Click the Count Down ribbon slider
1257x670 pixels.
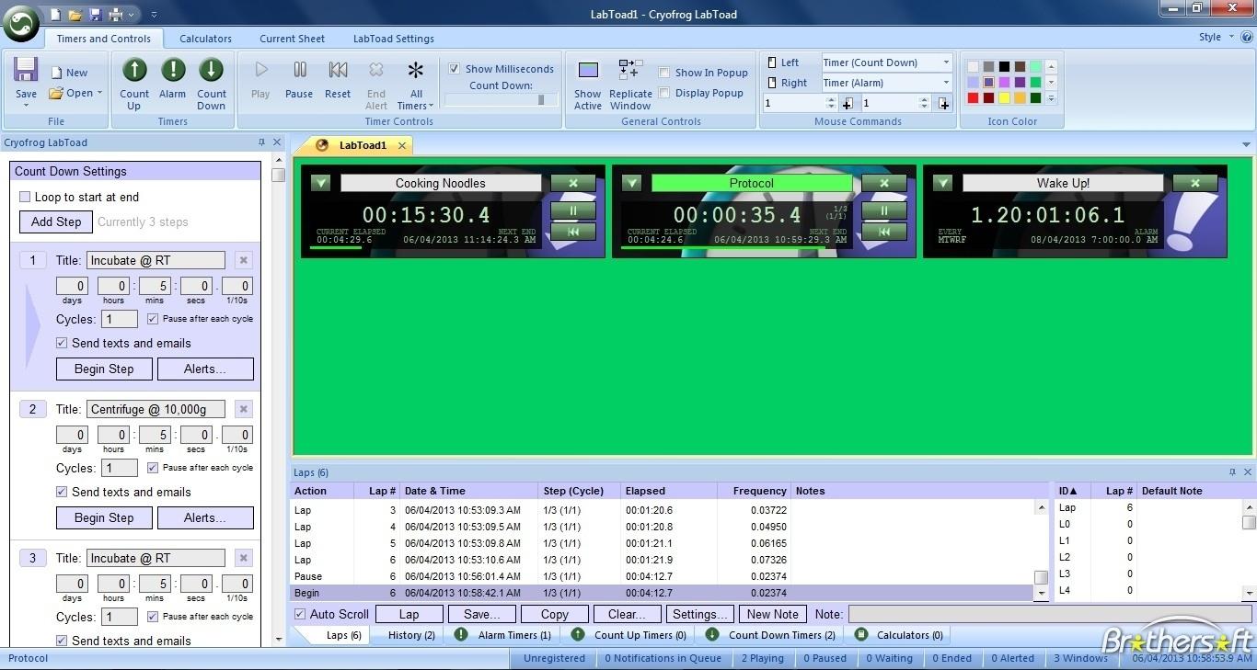pos(501,99)
